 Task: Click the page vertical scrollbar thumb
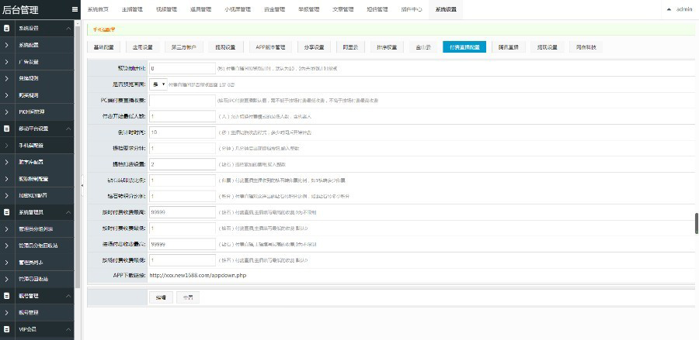pos(697,224)
